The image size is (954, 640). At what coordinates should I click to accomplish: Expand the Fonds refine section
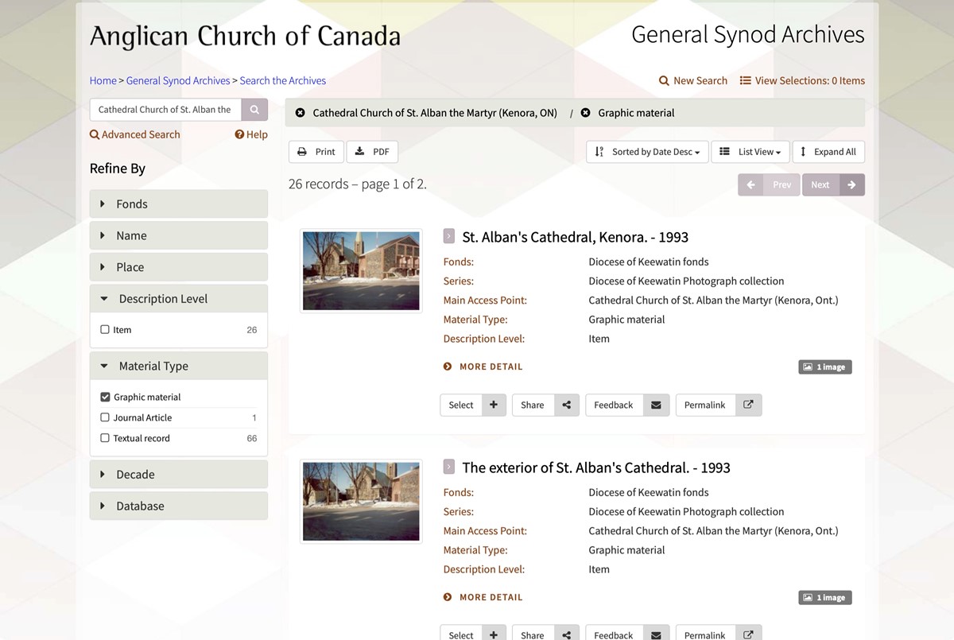point(179,204)
